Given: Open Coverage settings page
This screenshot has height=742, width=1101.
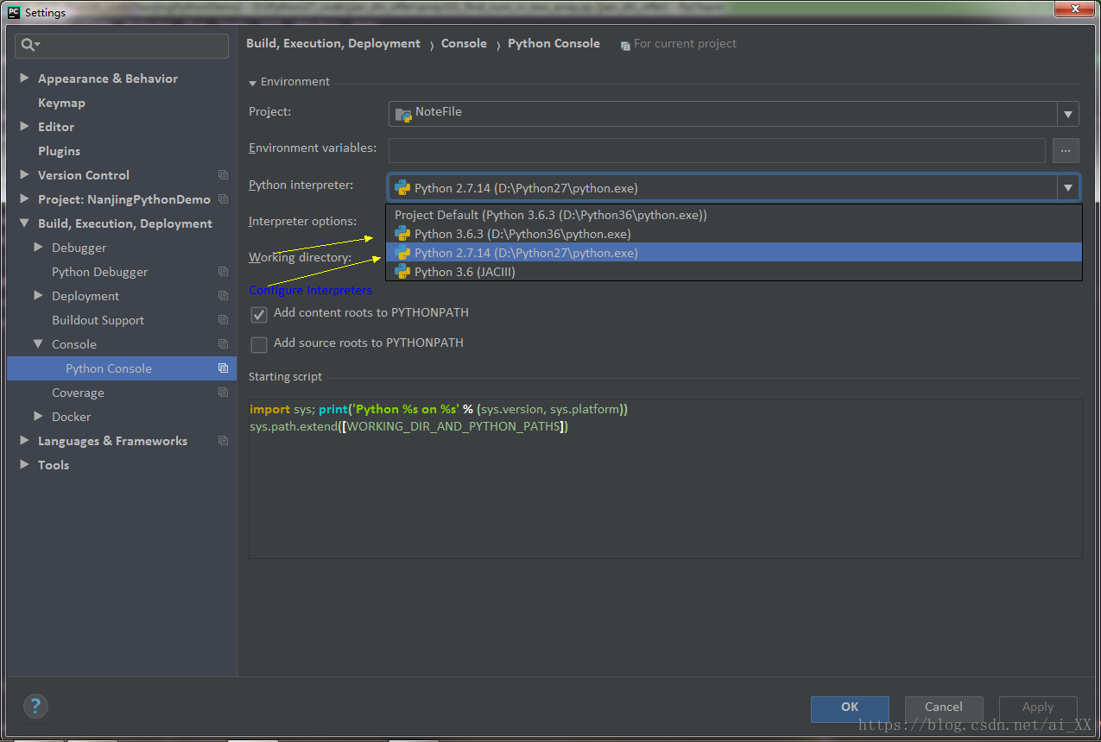Looking at the screenshot, I should point(78,393).
